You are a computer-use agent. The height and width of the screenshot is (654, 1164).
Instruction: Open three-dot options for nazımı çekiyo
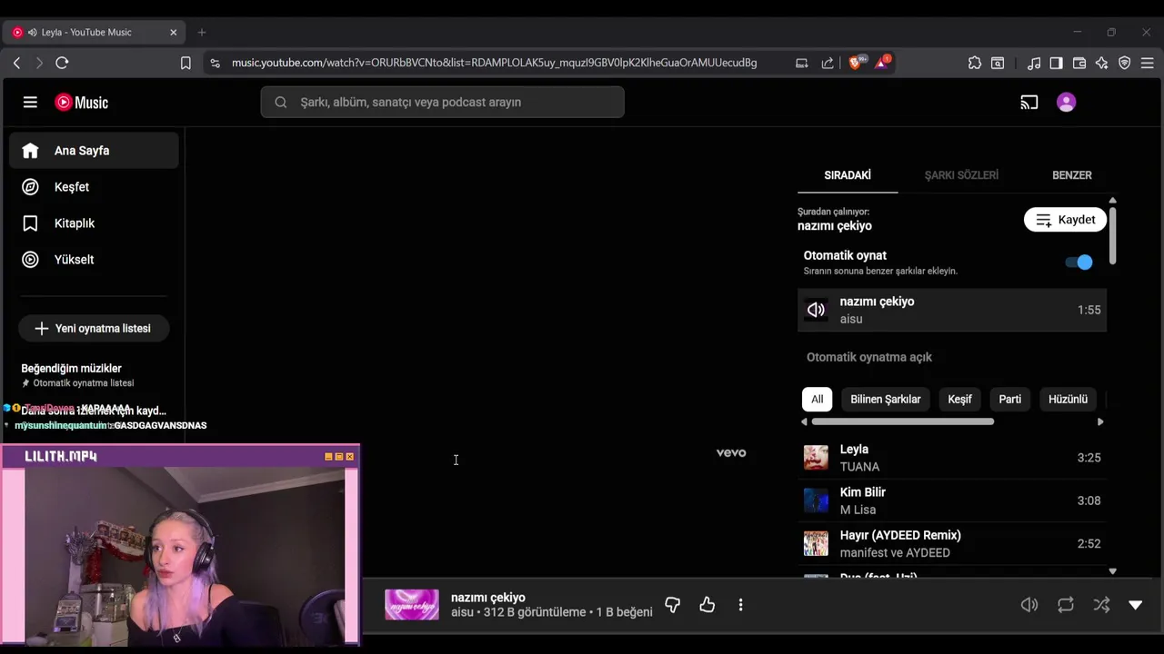[x=740, y=605]
